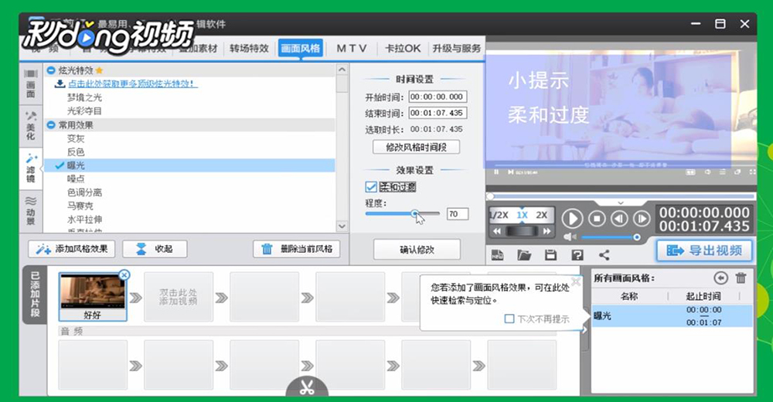Switch to the 画面风格 tab
This screenshot has width=773, height=402.
pos(300,49)
